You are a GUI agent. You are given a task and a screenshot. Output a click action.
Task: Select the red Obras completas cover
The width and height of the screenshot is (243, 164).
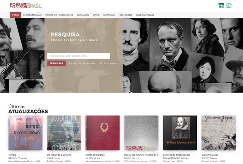[x=102, y=133]
